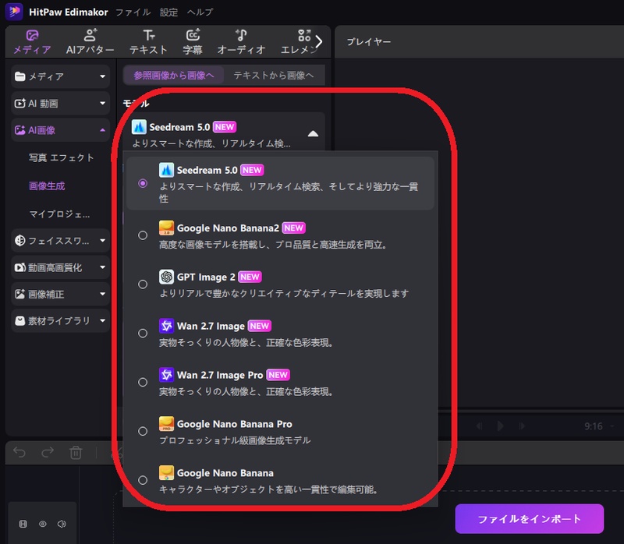Collapse the Seedream 5.0 model dropdown

[313, 133]
